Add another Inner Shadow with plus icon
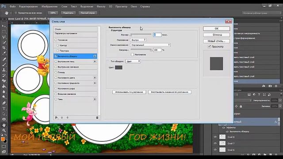This screenshot has width=283, height=159. click(95, 62)
